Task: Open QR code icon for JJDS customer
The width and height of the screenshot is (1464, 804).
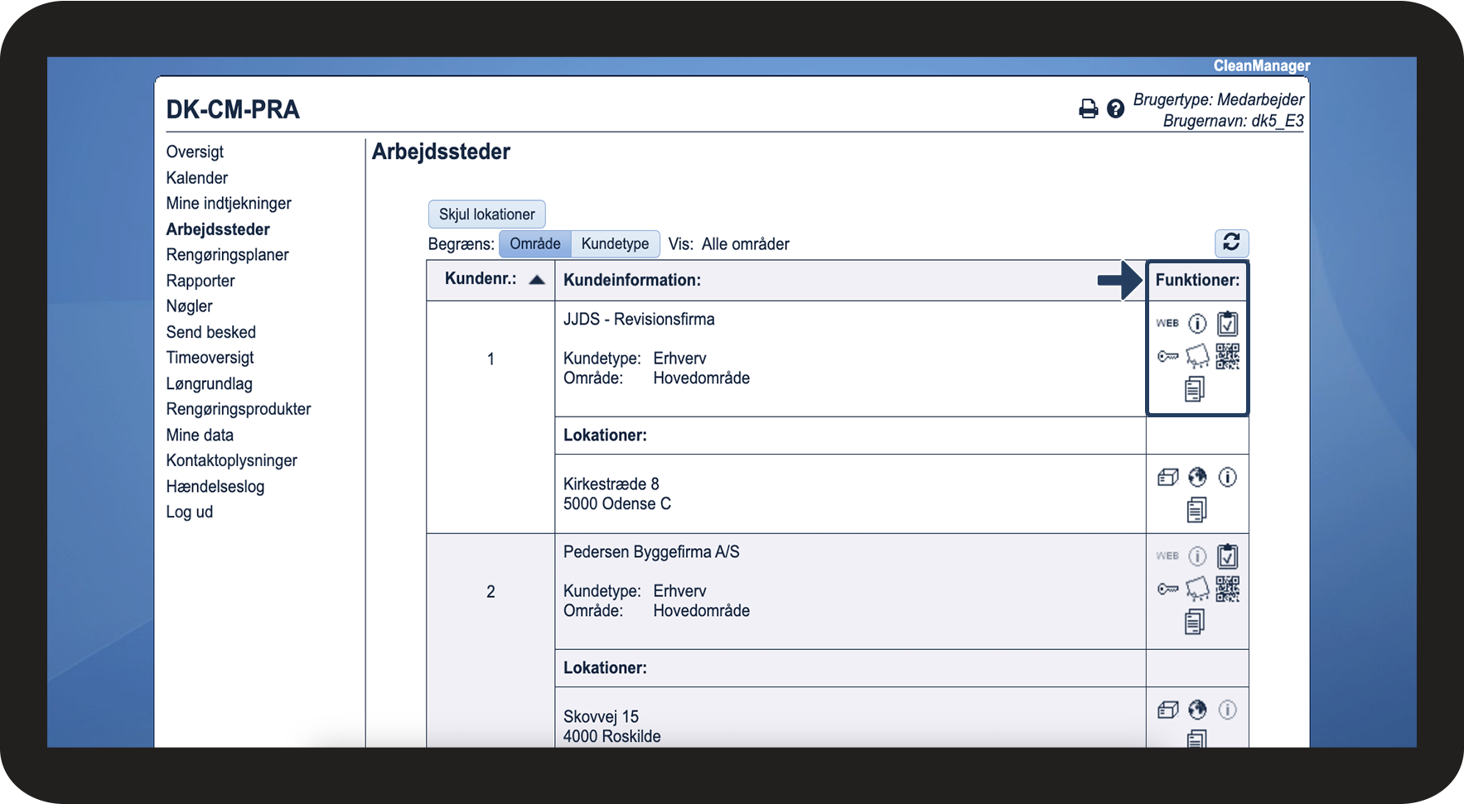Action: [x=1227, y=357]
